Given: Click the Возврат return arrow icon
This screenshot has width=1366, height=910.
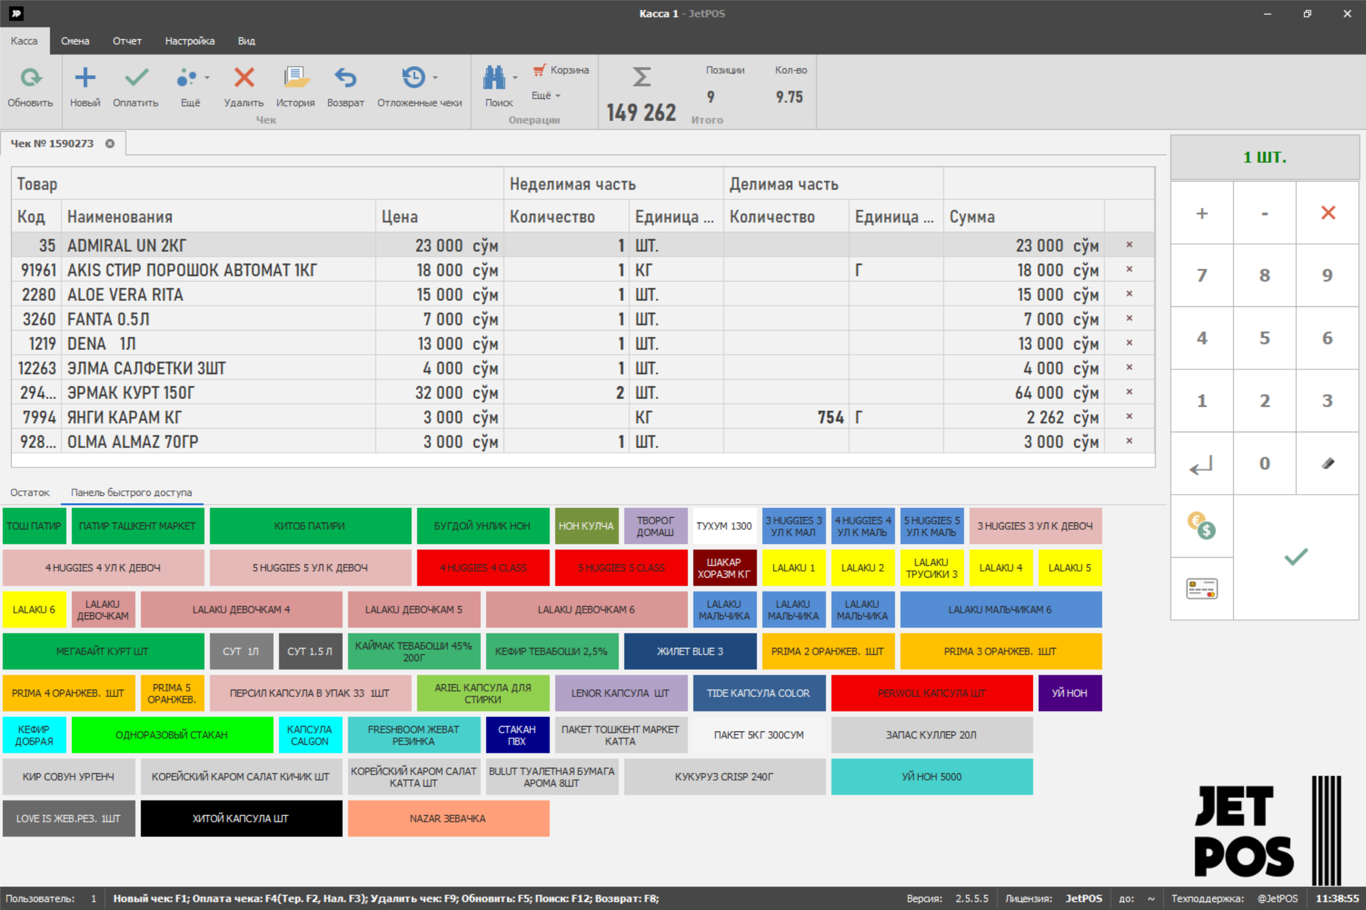Looking at the screenshot, I should click(345, 79).
